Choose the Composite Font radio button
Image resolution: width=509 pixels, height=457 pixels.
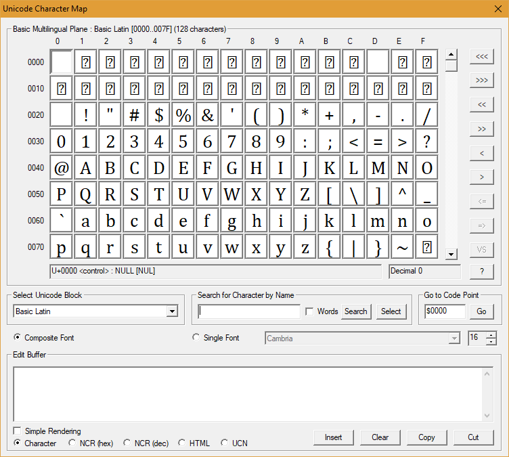[x=17, y=337]
